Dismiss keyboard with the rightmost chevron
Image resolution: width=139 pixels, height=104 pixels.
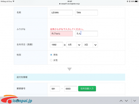click(135, 101)
